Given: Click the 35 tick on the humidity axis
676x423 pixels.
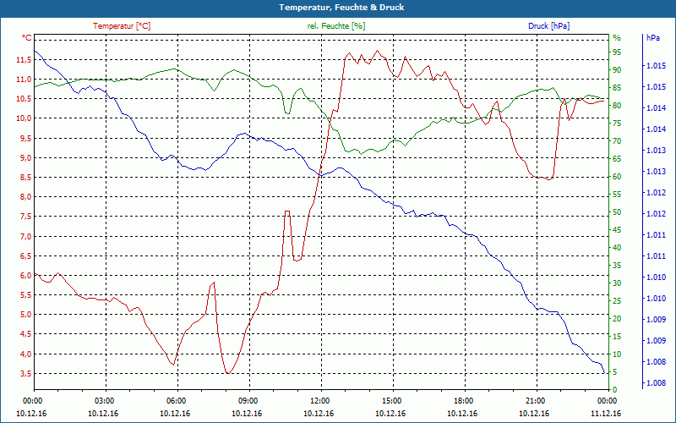Looking at the screenshot, I should point(617,266).
